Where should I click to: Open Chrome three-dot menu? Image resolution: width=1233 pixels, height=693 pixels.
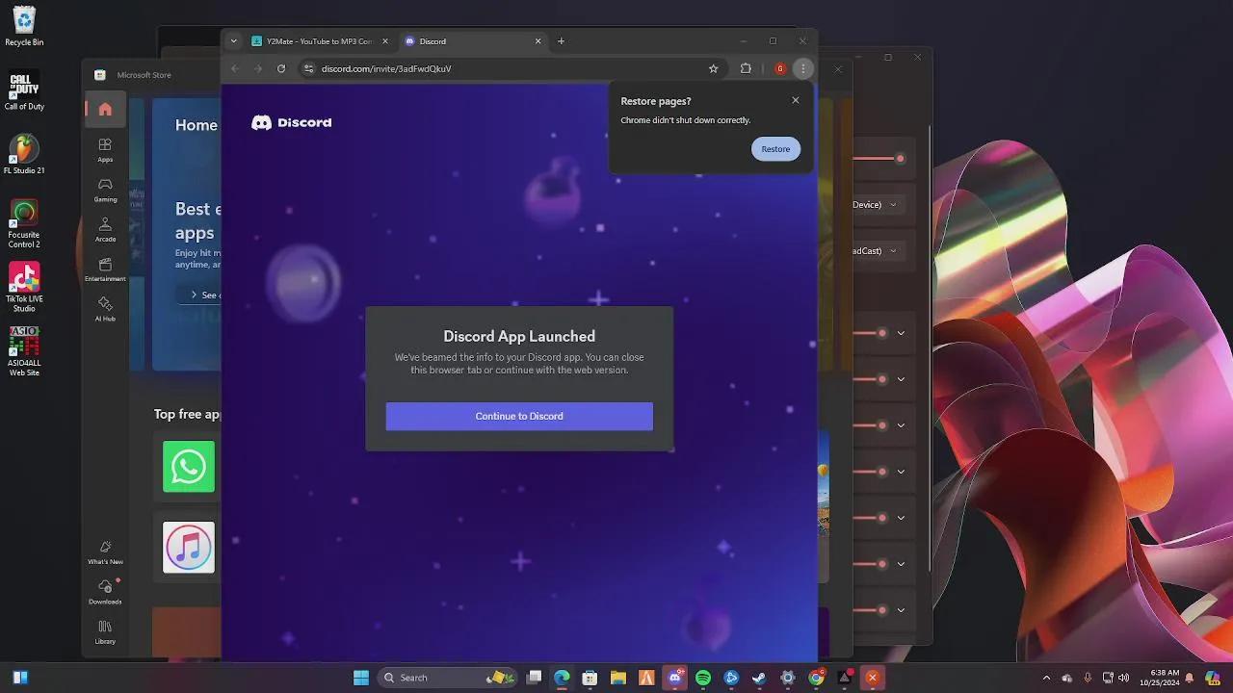coord(803,68)
